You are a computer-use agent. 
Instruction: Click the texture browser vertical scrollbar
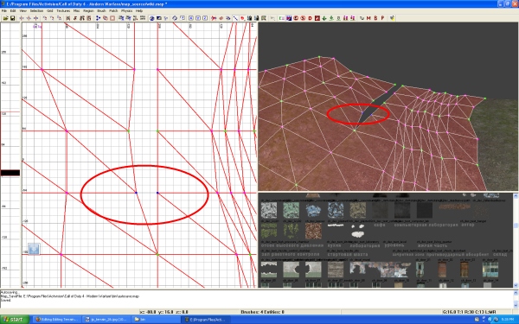coord(516,241)
